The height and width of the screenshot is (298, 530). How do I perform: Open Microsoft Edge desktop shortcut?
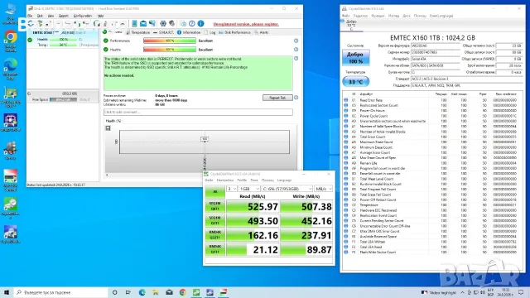point(11,69)
